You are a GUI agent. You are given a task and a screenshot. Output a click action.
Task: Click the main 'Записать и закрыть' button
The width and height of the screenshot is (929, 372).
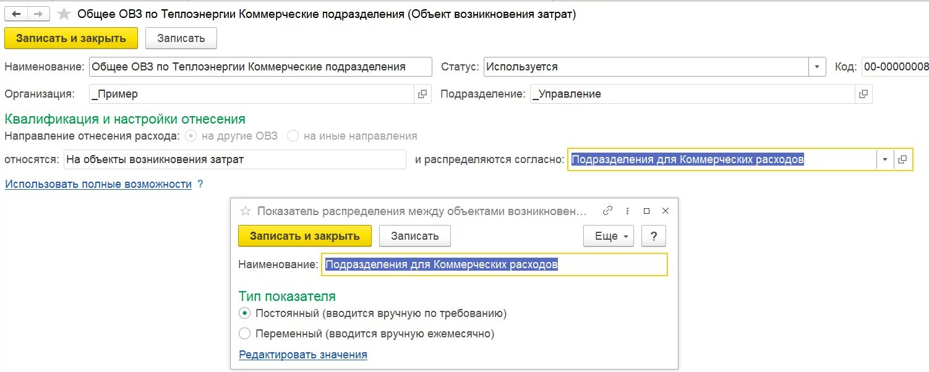pos(71,38)
